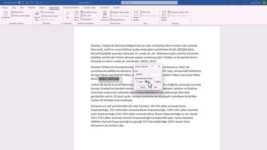Click Çapraz Başvuru cross-reference

click(118, 20)
